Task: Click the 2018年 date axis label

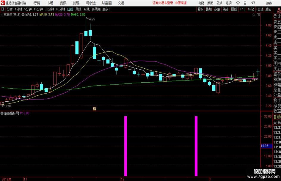Action: 6,179
